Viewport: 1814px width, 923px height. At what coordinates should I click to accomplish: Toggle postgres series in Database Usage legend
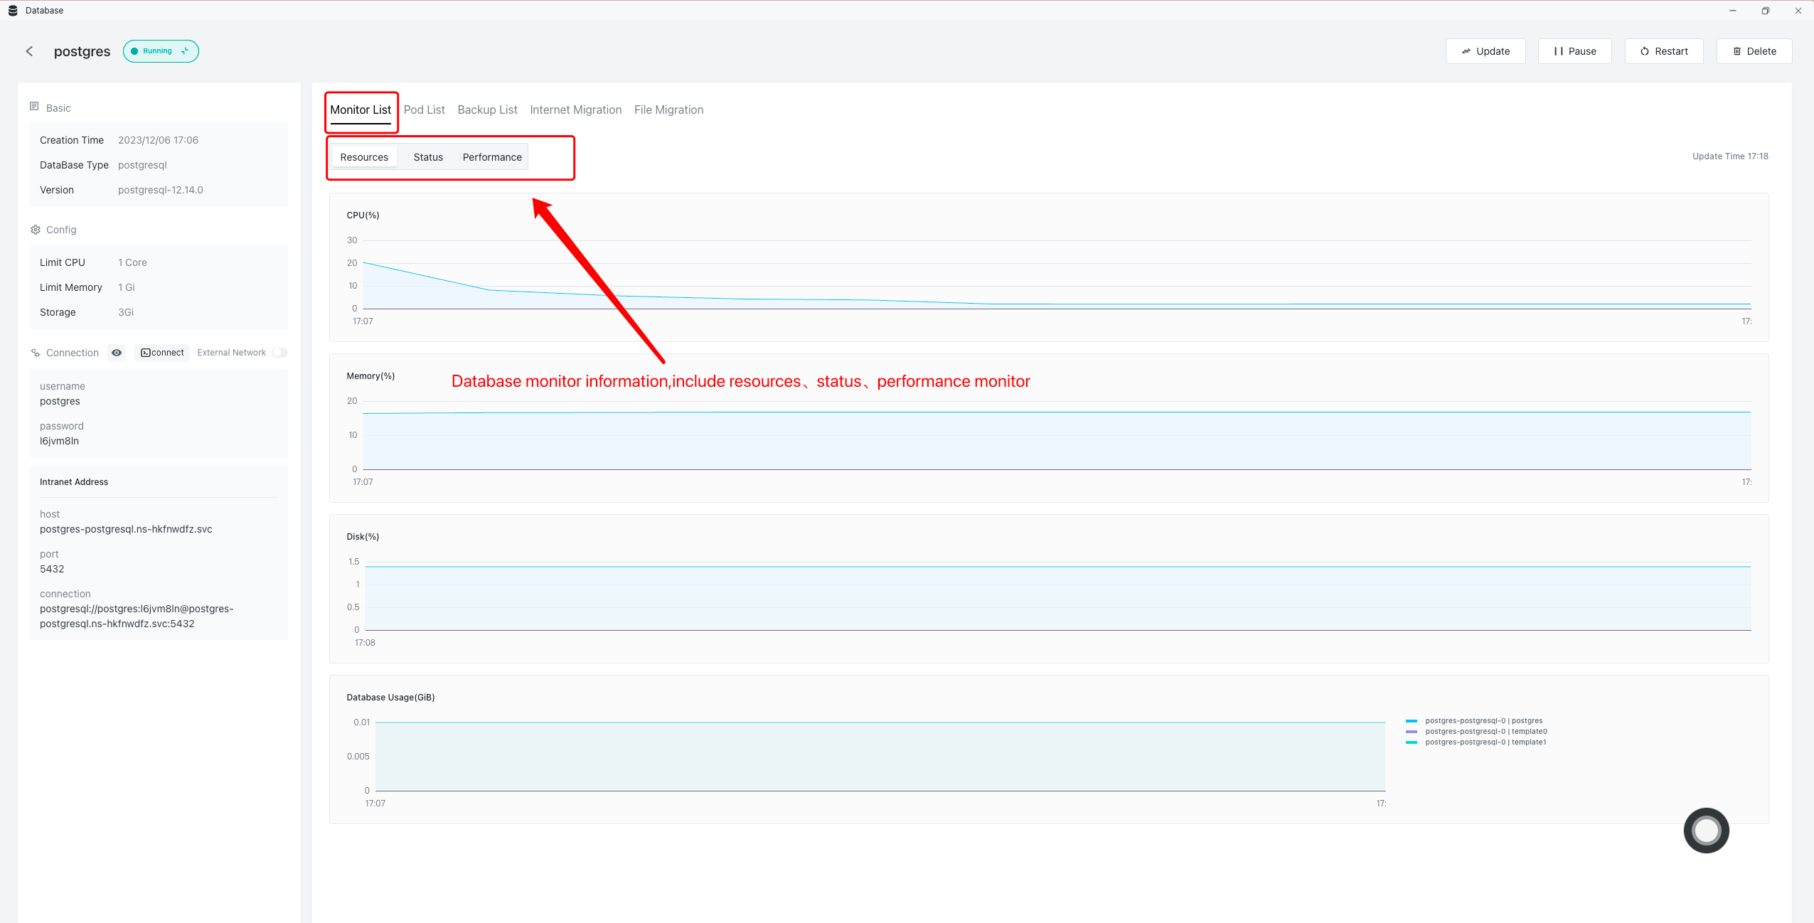pos(1483,720)
